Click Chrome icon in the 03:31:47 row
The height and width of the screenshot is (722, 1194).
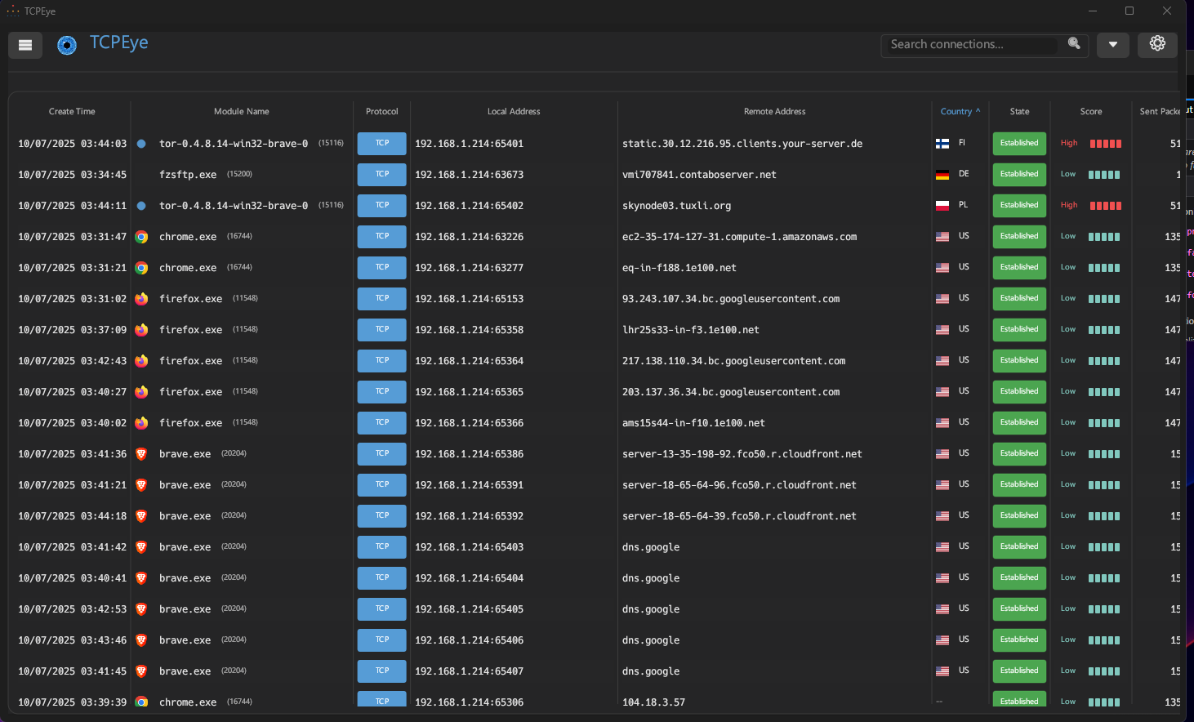pyautogui.click(x=141, y=237)
